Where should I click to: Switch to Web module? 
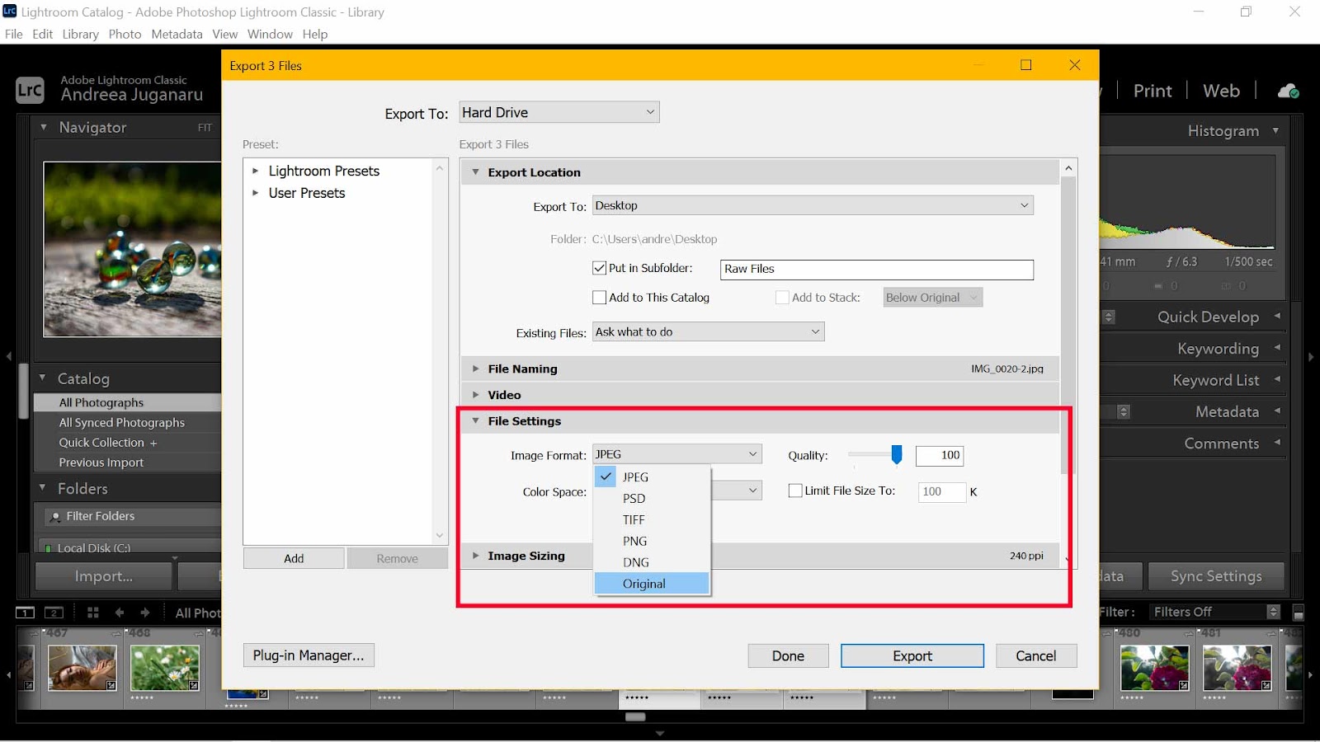point(1221,91)
